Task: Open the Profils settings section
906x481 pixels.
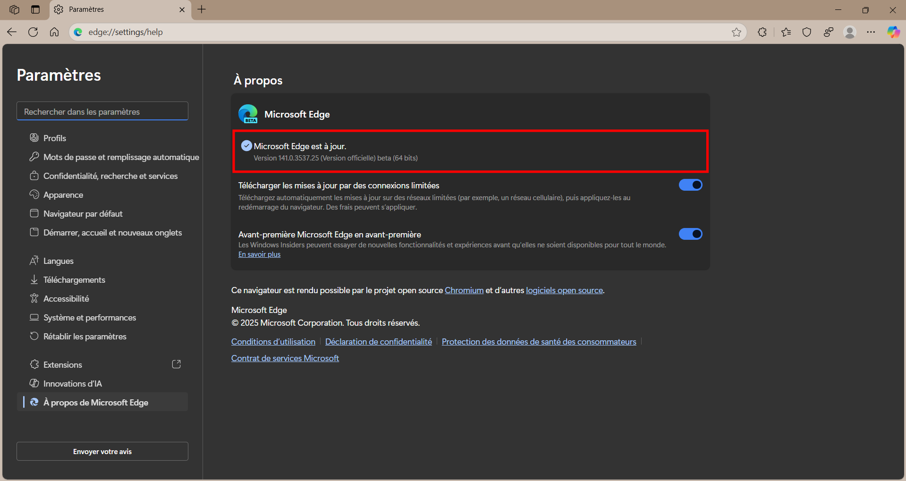Action: click(54, 138)
